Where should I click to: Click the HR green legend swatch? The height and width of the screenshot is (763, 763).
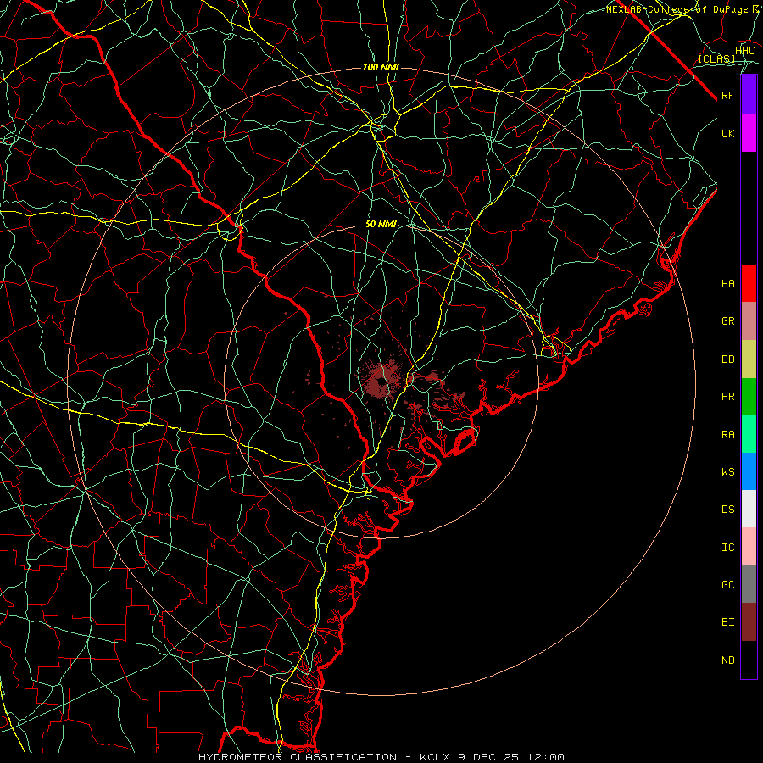(749, 397)
